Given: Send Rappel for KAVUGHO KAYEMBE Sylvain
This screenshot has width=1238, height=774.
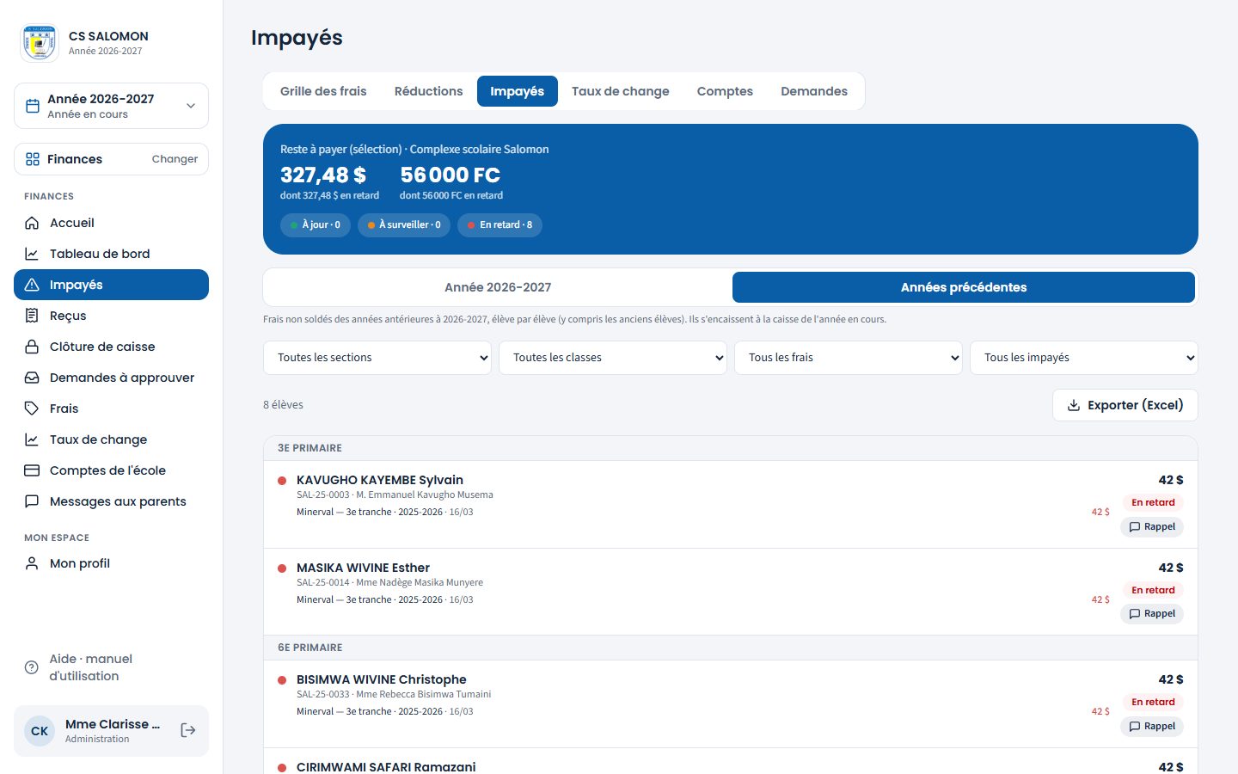Looking at the screenshot, I should click(x=1152, y=527).
